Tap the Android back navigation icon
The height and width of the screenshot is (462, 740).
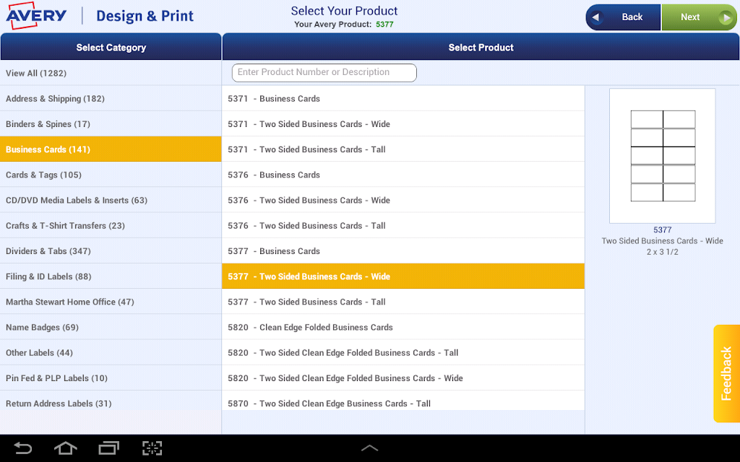[x=22, y=448]
